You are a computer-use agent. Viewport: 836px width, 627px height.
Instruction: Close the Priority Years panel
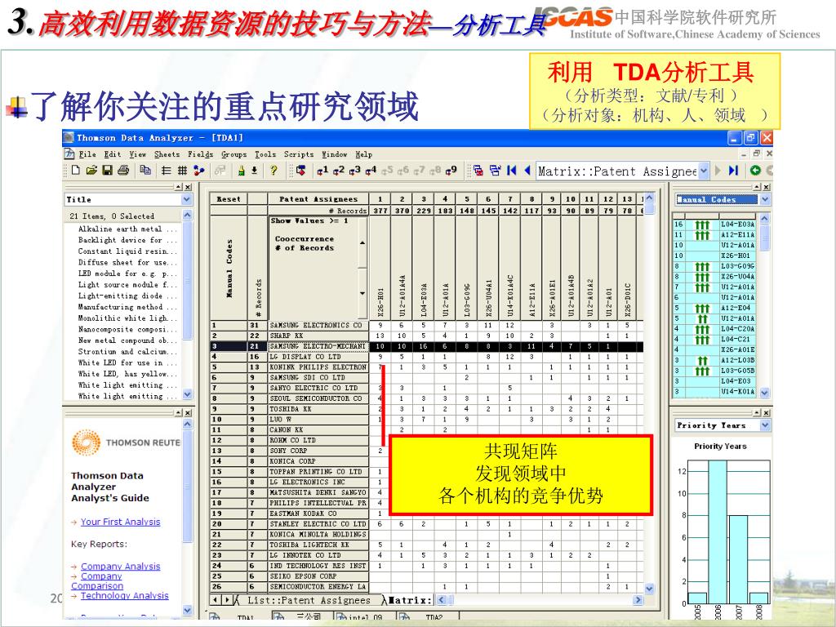click(x=766, y=412)
